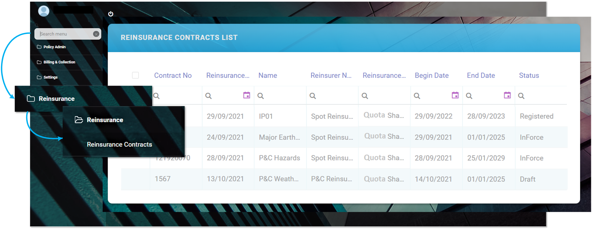Expand the Settings menu folder
Image resolution: width=592 pixels, height=230 pixels.
(50, 77)
